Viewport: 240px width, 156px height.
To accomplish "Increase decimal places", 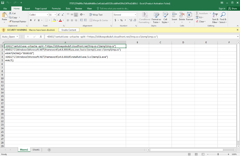I will point(131,20).
